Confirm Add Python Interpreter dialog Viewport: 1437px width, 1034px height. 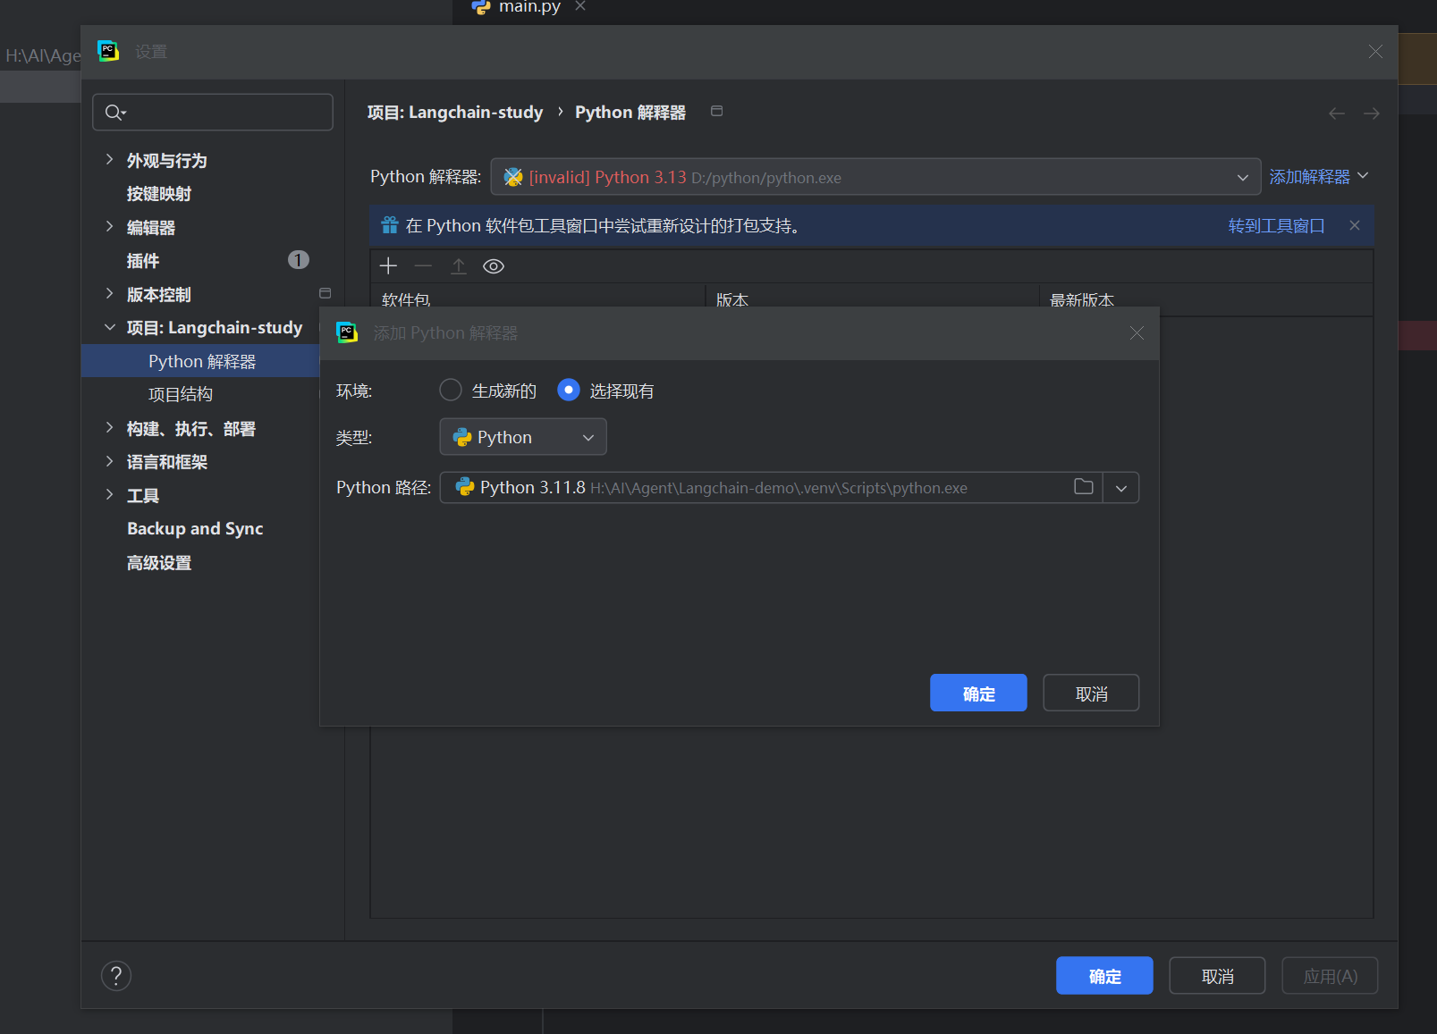[x=978, y=693]
